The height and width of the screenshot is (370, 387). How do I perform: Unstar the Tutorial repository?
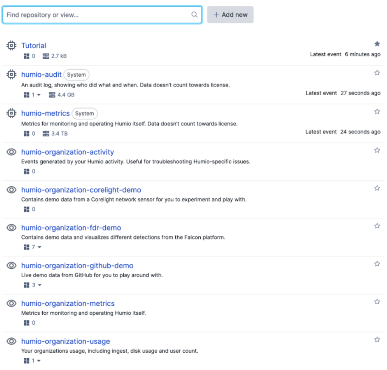pyautogui.click(x=377, y=44)
